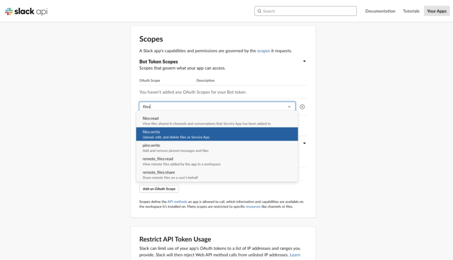Follow the scopes link in the description
453x260 pixels.
pyautogui.click(x=263, y=51)
